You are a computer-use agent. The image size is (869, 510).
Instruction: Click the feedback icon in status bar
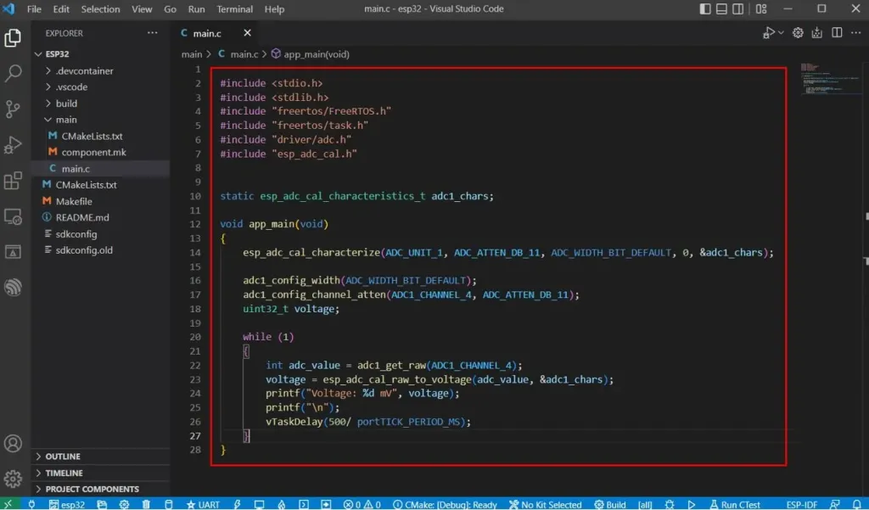click(835, 504)
